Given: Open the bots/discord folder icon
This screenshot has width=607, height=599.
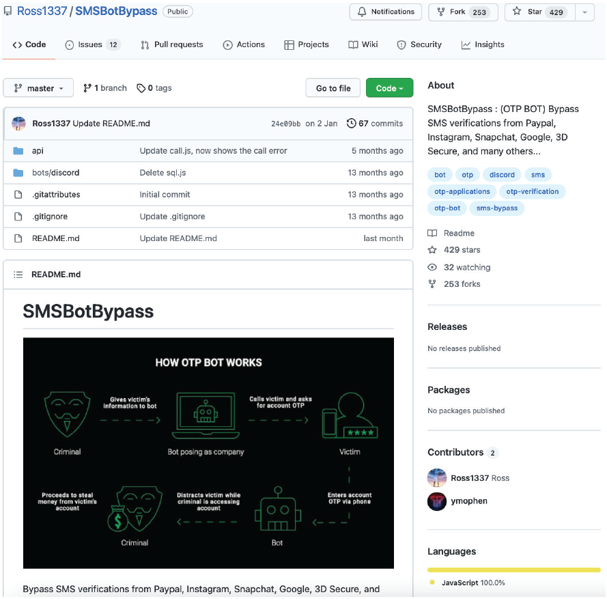Looking at the screenshot, I should coord(18,173).
